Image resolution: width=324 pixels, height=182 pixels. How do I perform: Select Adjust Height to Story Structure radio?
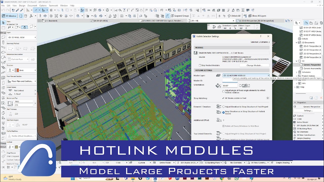[223, 134]
